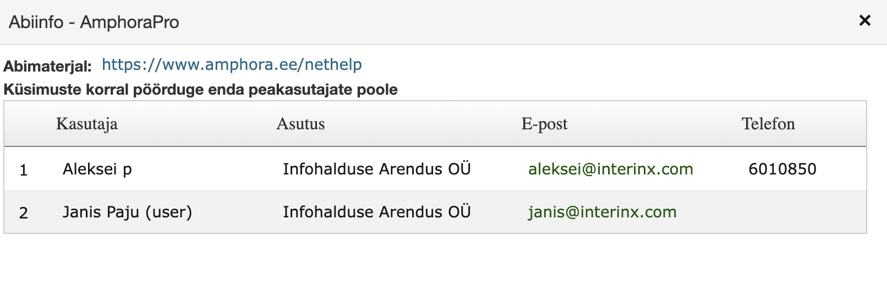Select the Aleksei p user name
Image resolution: width=887 pixels, height=295 pixels.
97,169
